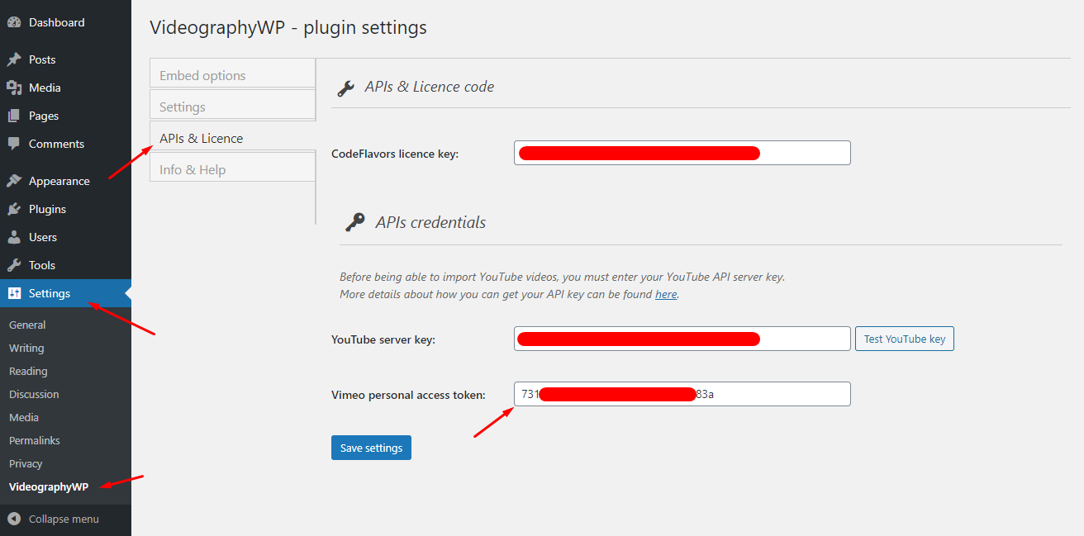This screenshot has width=1084, height=536.
Task: Open VideographyWP settings submenu
Action: pos(49,487)
